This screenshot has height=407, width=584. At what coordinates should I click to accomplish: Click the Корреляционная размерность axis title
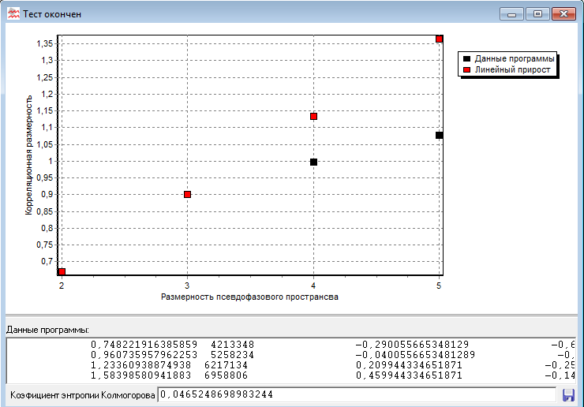pos(29,155)
